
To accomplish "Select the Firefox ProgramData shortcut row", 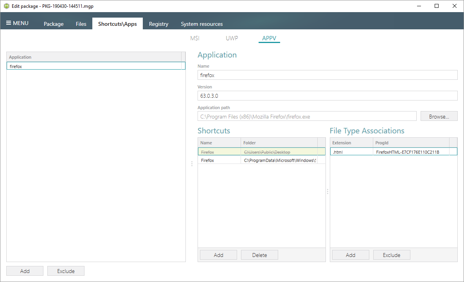I will pyautogui.click(x=262, y=160).
